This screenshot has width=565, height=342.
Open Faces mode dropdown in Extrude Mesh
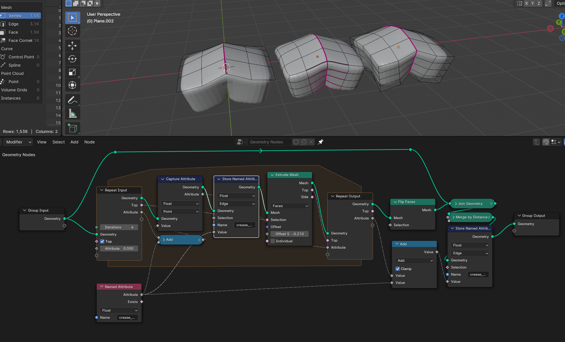click(289, 206)
